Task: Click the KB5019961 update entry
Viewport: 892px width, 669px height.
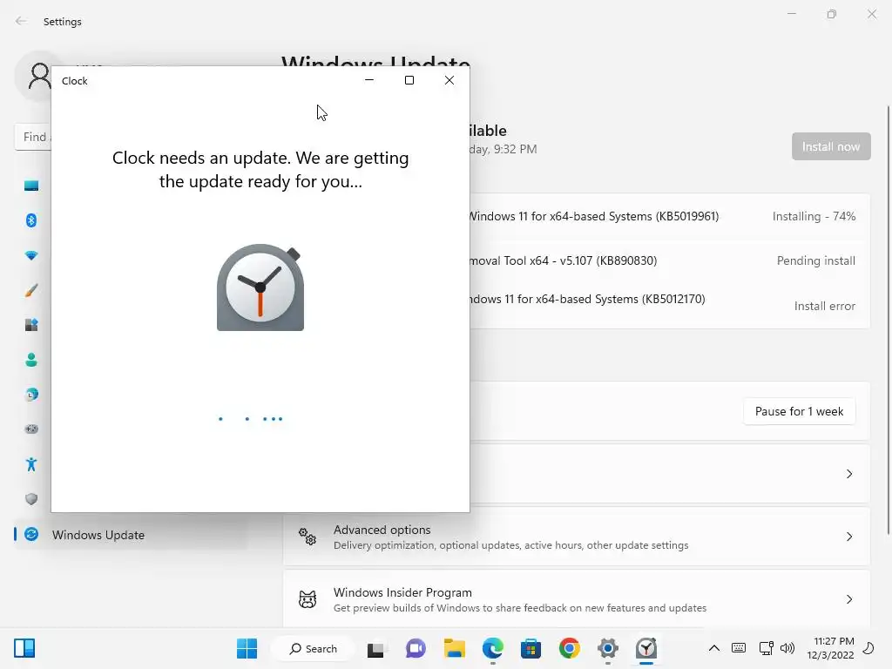Action: [594, 216]
